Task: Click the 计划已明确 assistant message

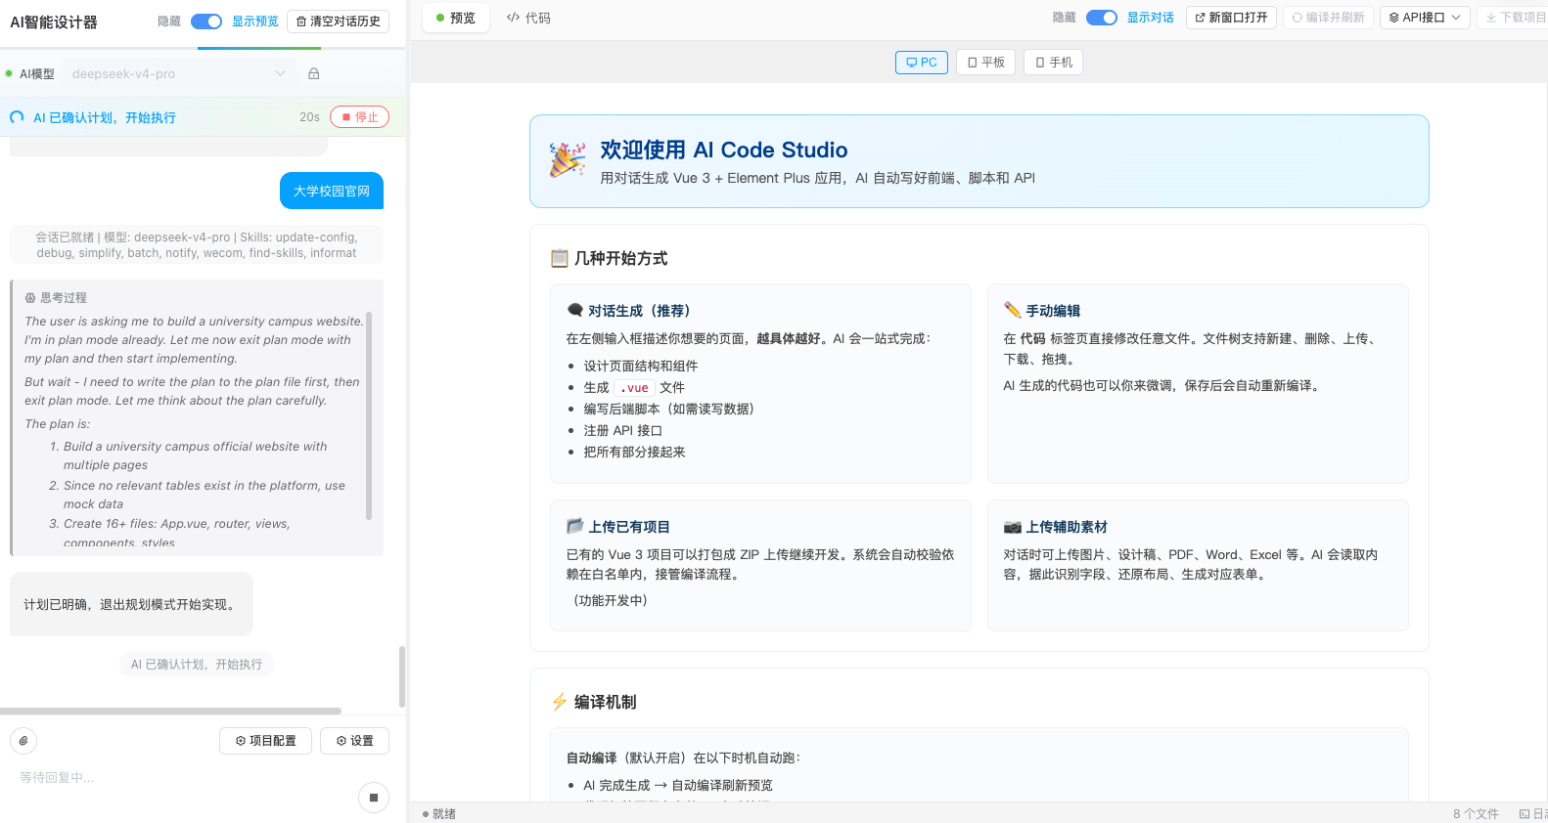Action: [x=131, y=605]
